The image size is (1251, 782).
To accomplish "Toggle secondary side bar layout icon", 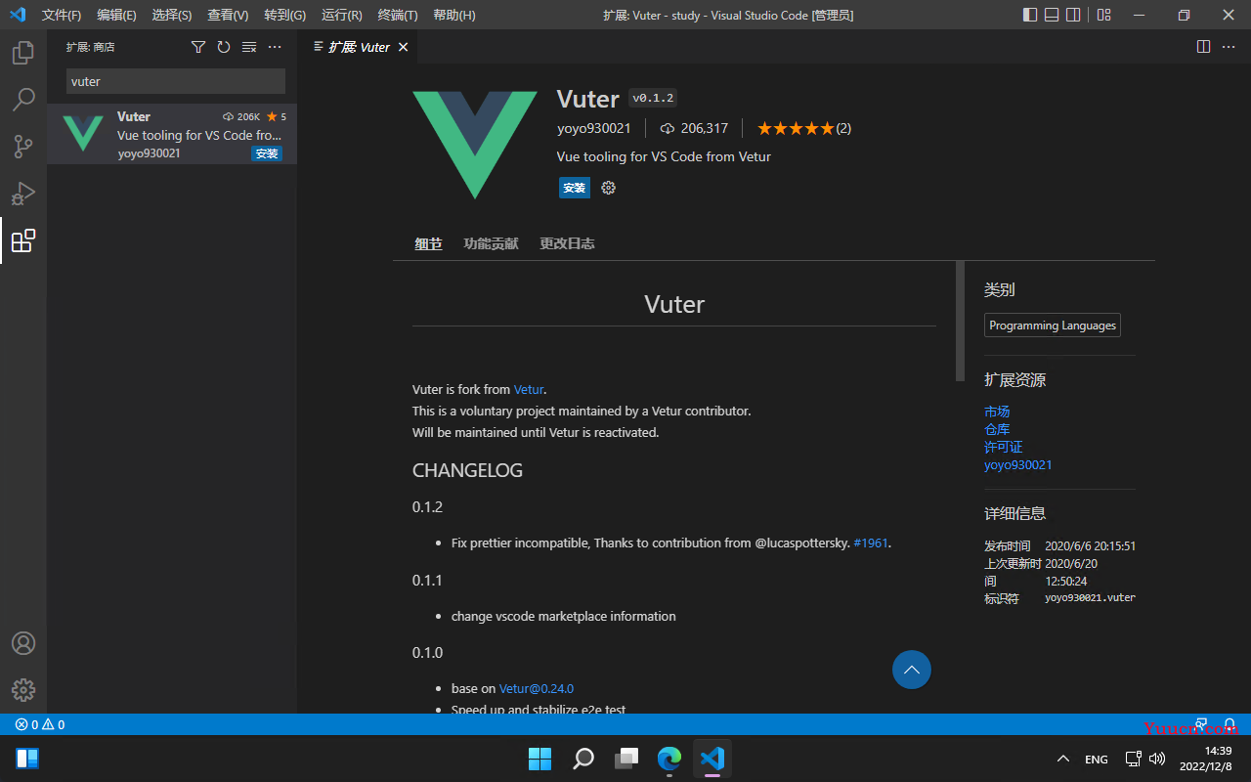I will pos(1073,15).
